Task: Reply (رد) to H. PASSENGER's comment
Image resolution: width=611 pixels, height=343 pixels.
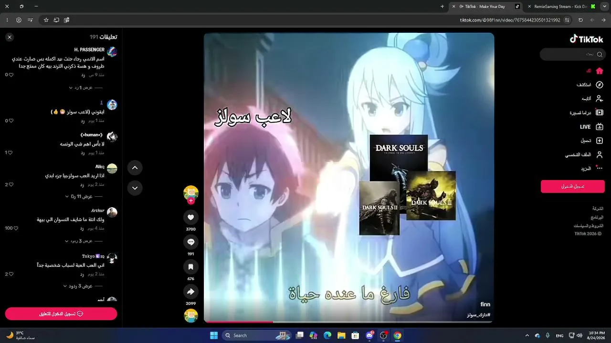Action: [83, 75]
